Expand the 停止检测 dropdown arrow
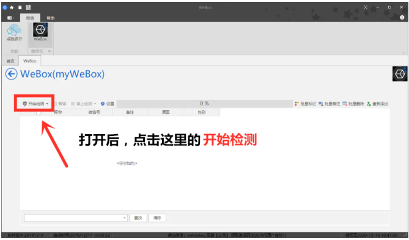Screen dimensions: 409x240 pos(95,103)
